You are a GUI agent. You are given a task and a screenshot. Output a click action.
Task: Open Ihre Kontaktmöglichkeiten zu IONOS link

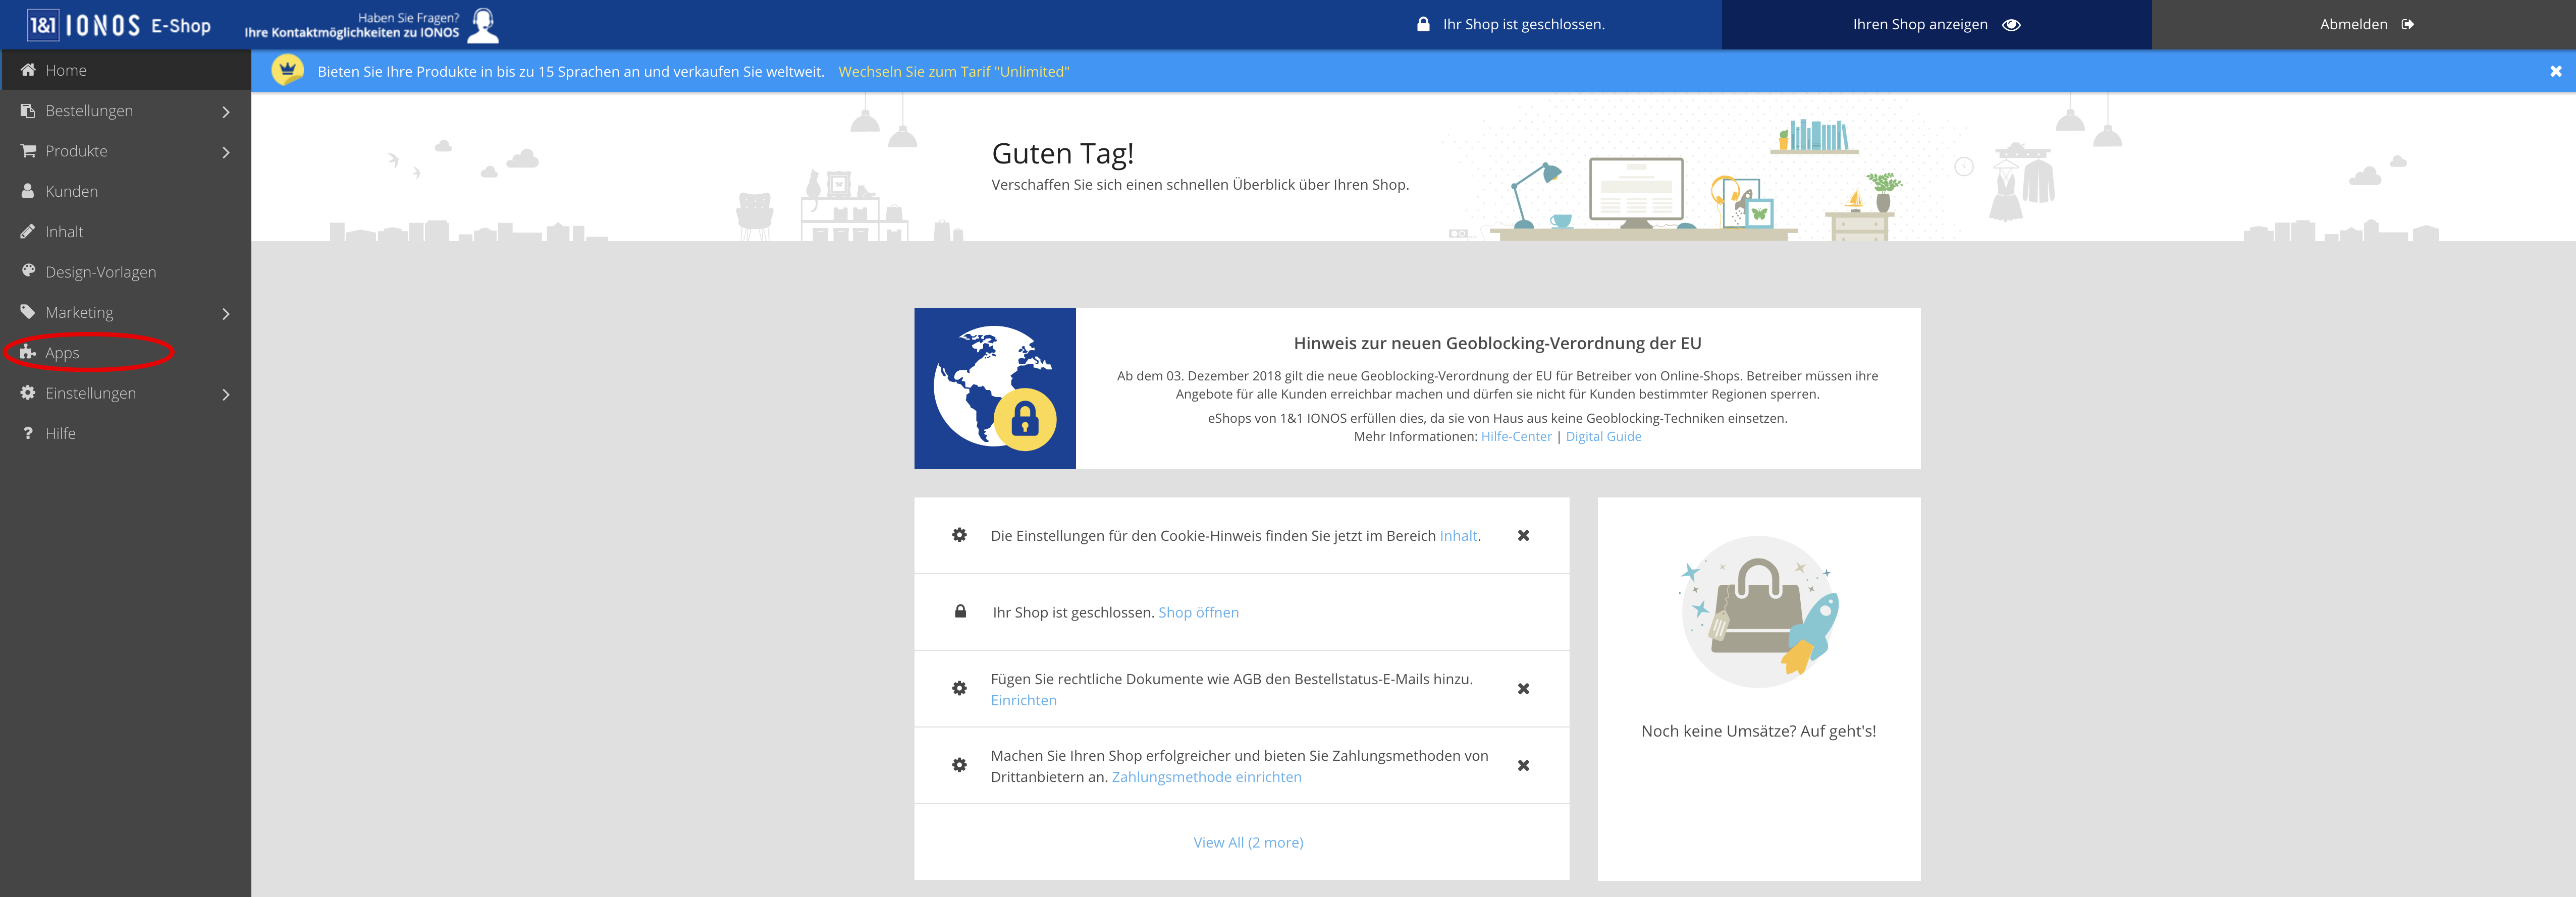click(x=352, y=32)
